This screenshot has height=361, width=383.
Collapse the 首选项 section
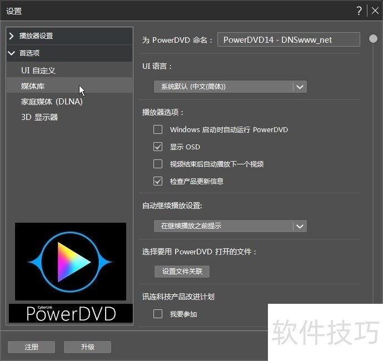click(x=69, y=53)
